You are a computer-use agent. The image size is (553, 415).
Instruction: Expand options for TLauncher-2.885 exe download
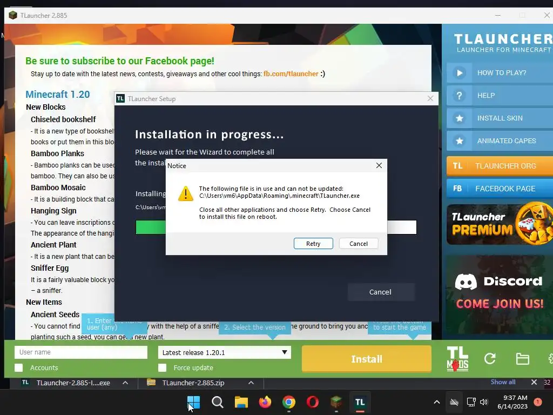click(x=125, y=383)
